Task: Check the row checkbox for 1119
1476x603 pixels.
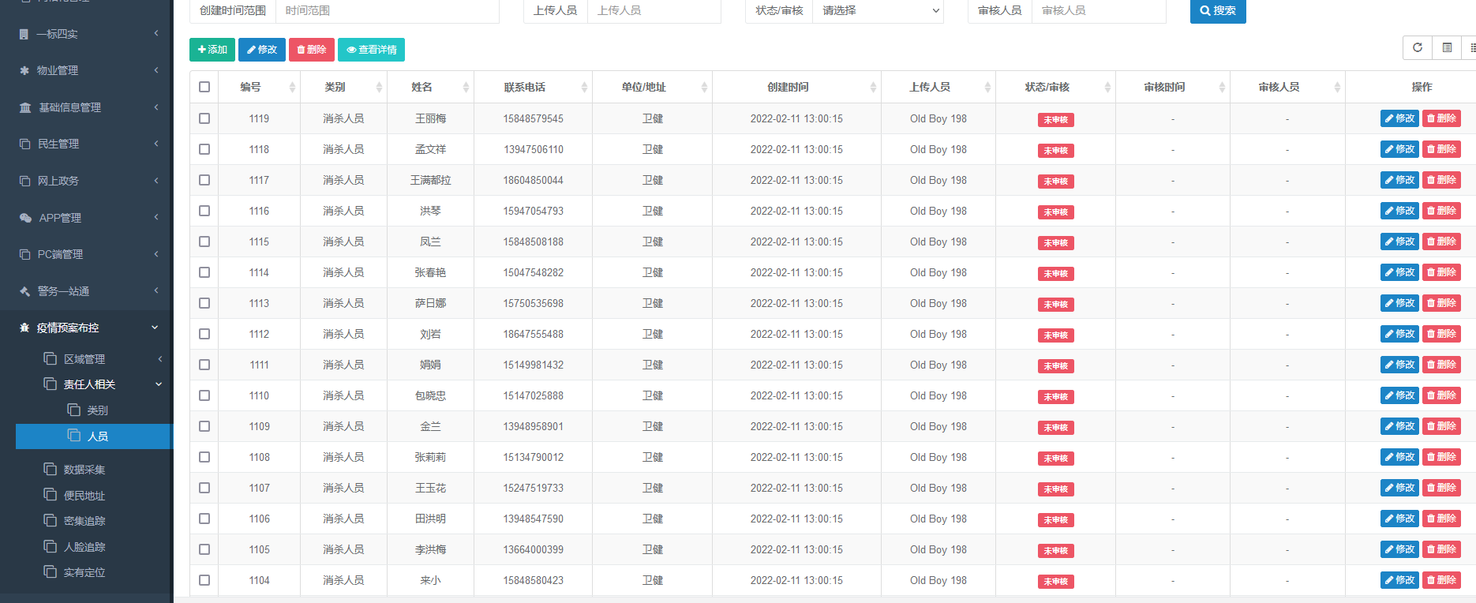Action: pyautogui.click(x=204, y=118)
